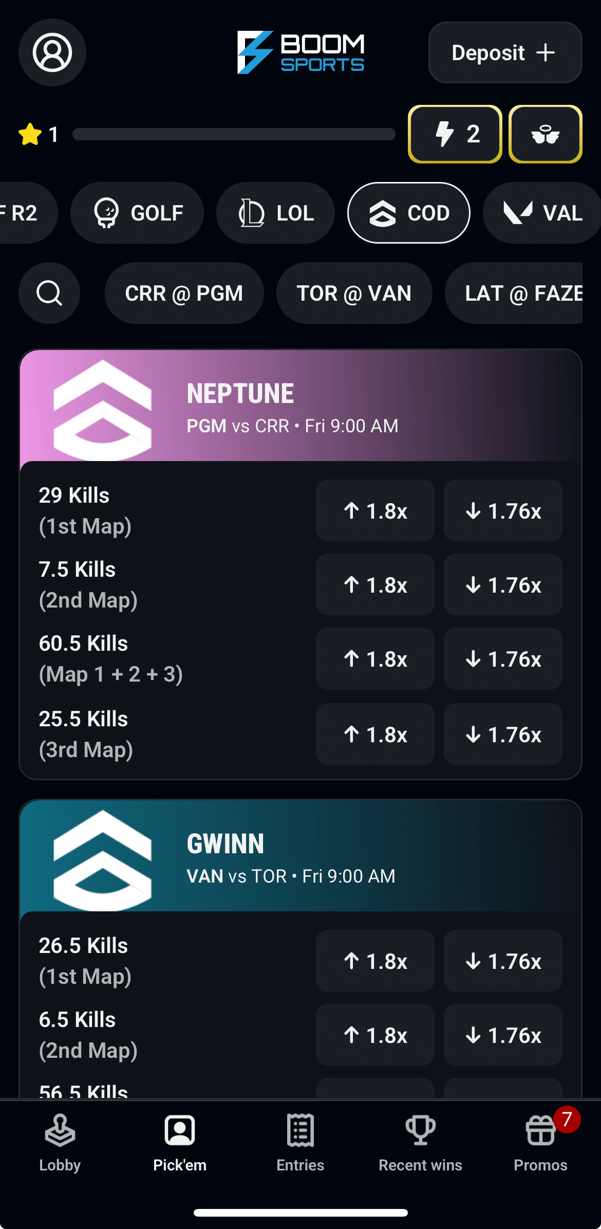Open the Lobby tab
601x1229 pixels.
60,1143
